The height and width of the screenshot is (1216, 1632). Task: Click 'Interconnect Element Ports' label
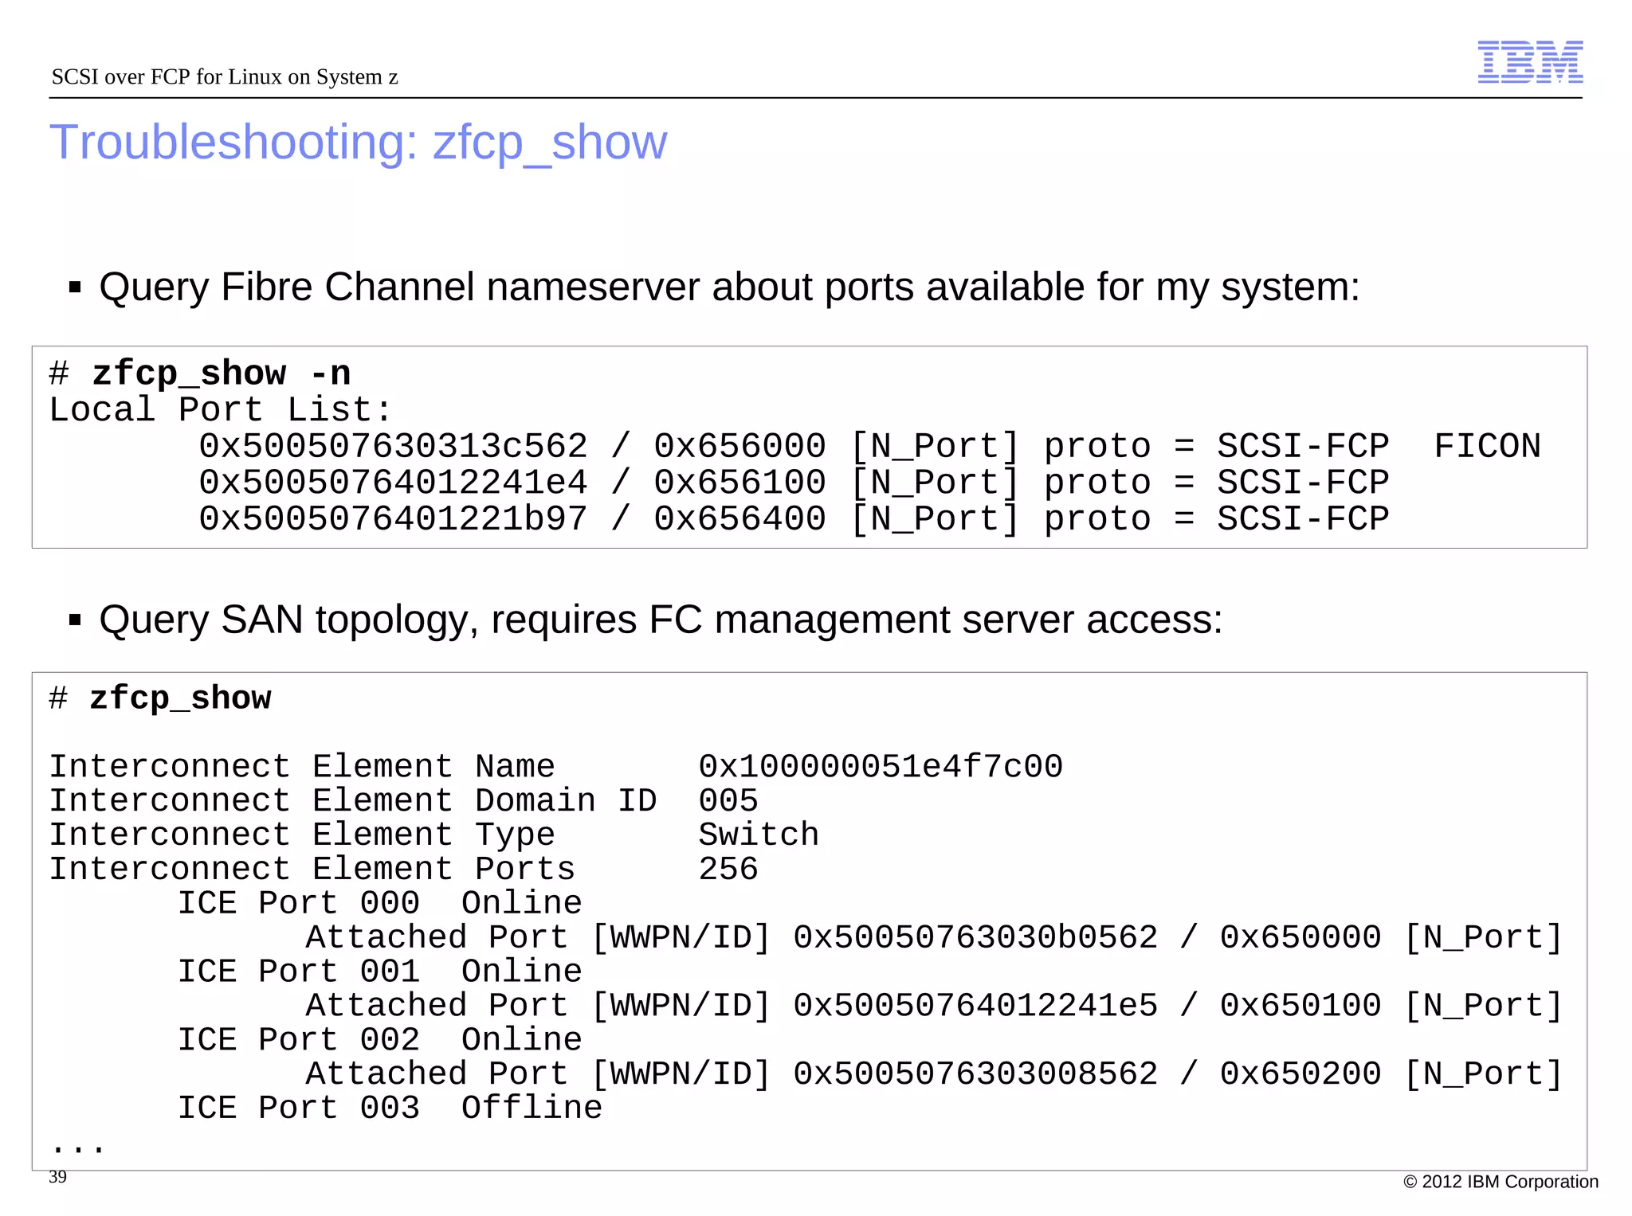point(312,870)
